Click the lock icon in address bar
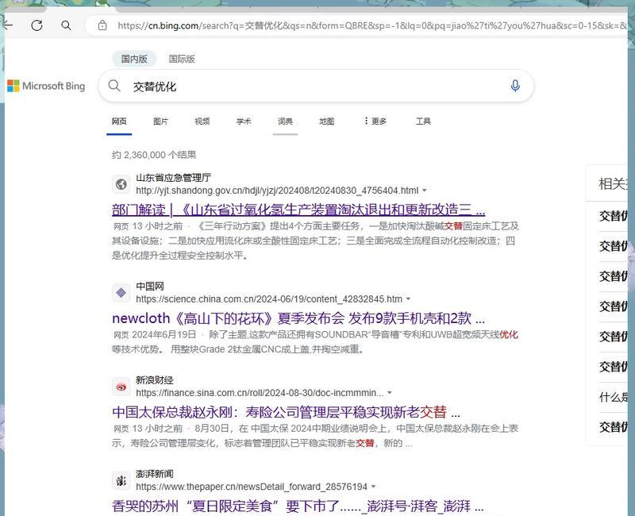Screen dimensions: 635x516 pos(102,25)
